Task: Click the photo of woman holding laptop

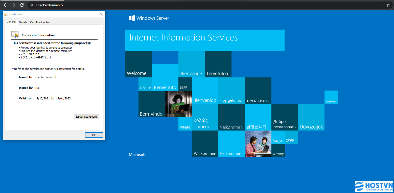Action: click(178, 104)
